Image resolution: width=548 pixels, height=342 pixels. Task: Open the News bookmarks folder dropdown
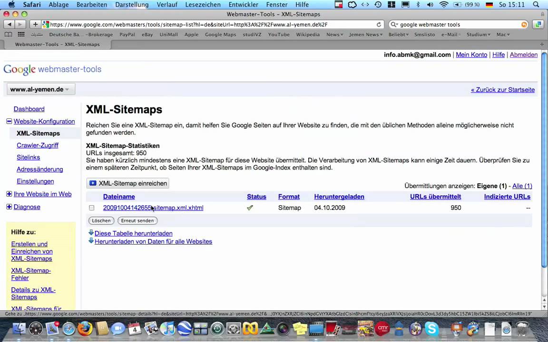(334, 35)
